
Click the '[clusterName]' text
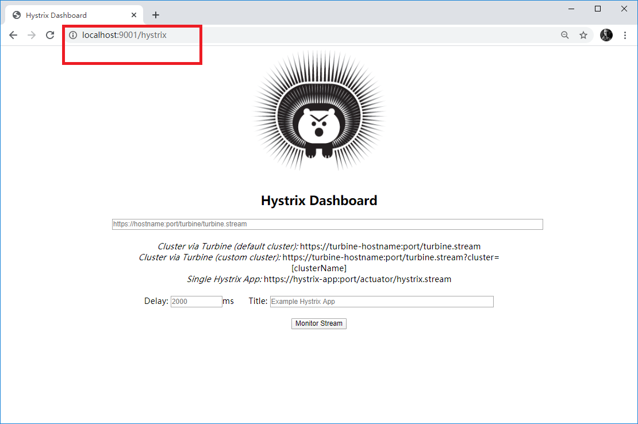(319, 268)
